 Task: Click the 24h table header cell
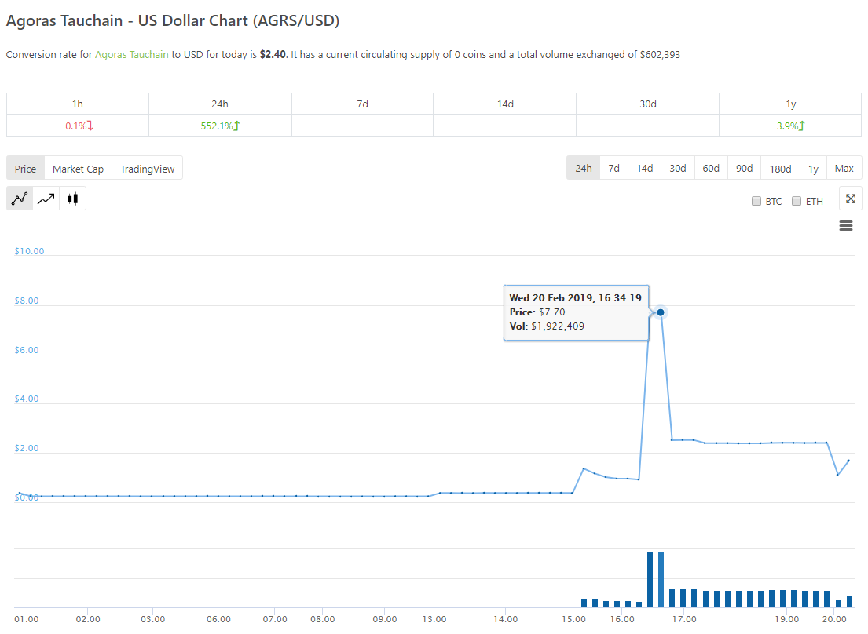coord(220,104)
